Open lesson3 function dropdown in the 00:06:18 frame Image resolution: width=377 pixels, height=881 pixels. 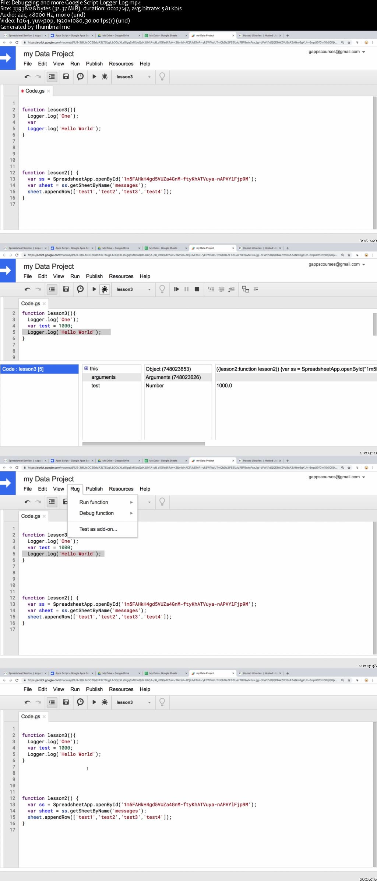[133, 702]
